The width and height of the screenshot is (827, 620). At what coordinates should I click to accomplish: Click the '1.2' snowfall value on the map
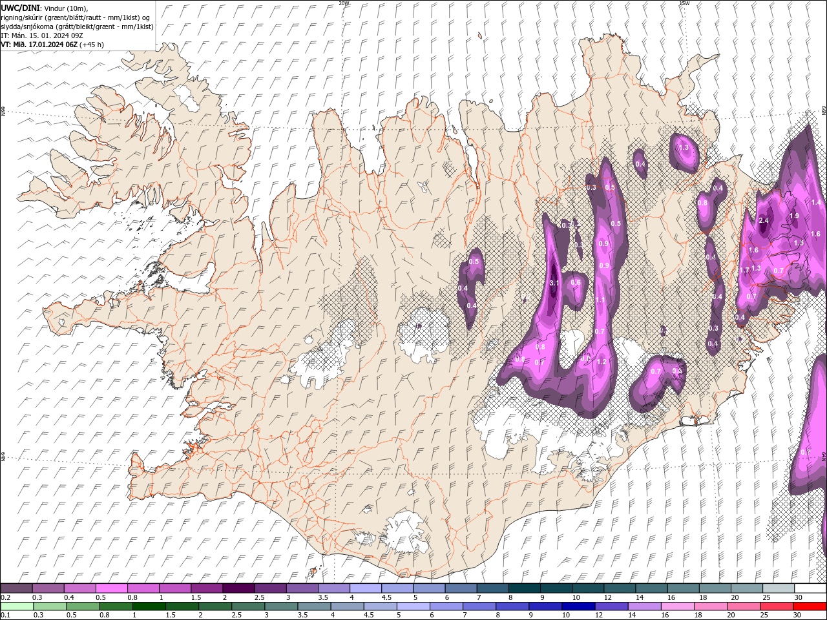click(602, 362)
